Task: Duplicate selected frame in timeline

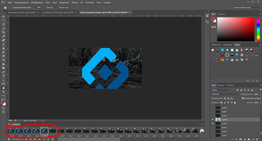Action: (x=48, y=139)
